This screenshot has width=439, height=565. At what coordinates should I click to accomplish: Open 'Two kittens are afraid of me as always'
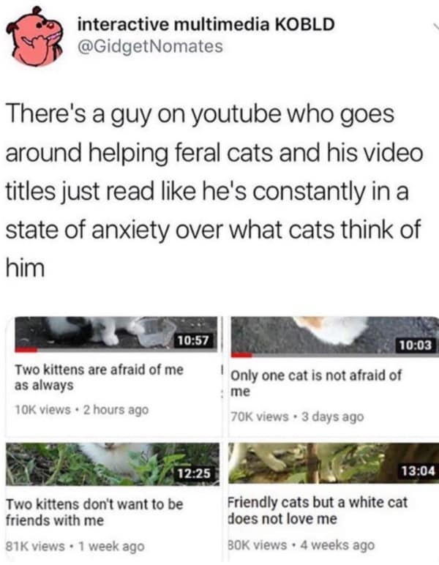click(x=99, y=377)
